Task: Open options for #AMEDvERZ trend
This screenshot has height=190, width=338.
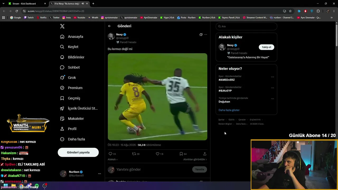Action: 273,77
